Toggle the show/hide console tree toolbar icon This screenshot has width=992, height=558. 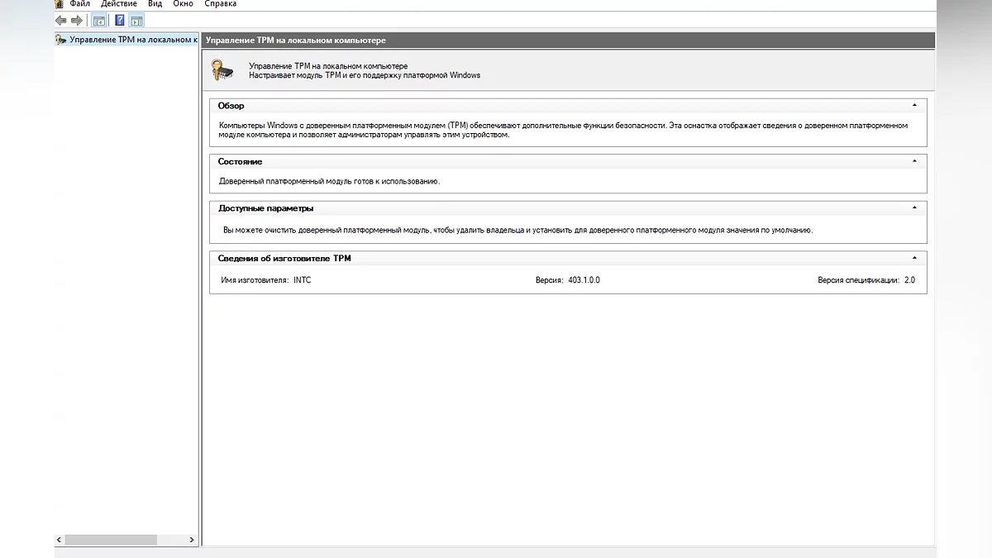(98, 20)
